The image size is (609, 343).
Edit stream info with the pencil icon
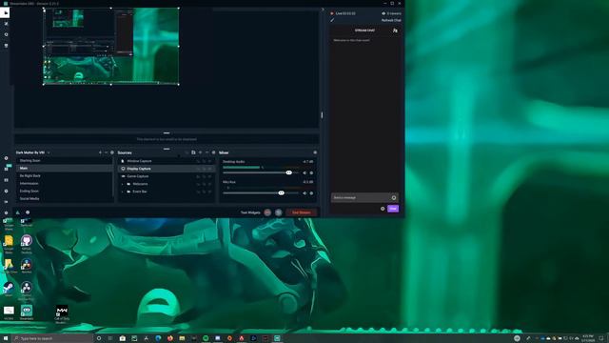332,20
